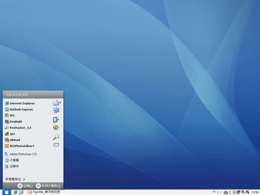Image resolution: width=260 pixels, height=195 pixels.
Task: Open the SFC program entry
Action: coord(10,115)
